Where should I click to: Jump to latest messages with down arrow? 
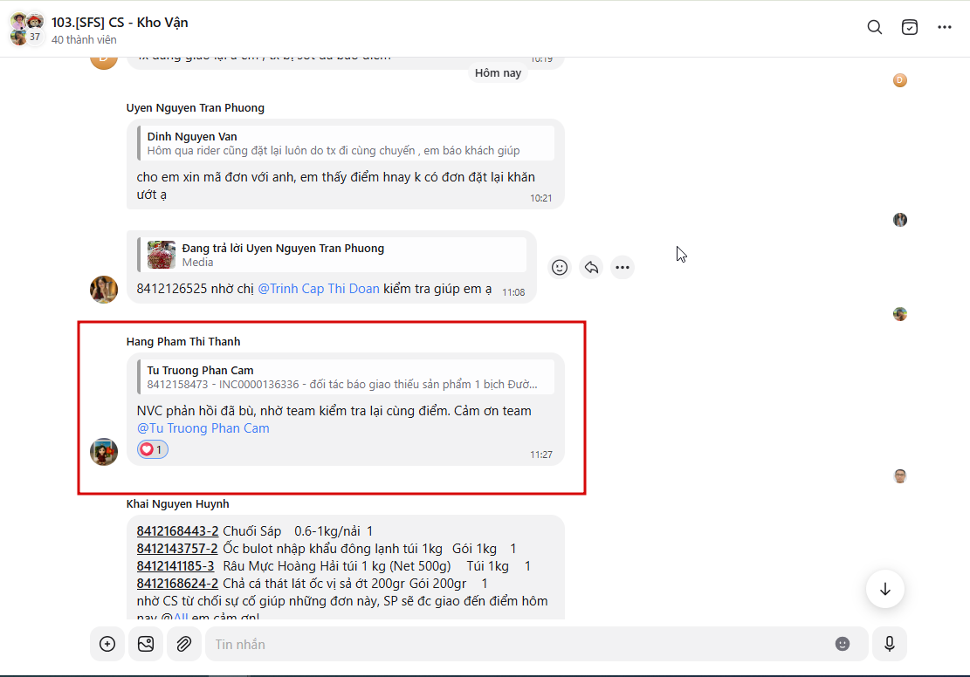(x=884, y=589)
